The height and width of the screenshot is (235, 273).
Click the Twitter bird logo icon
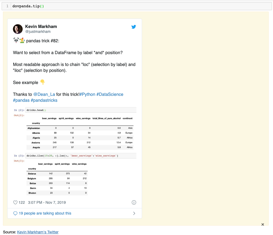coord(134,27)
